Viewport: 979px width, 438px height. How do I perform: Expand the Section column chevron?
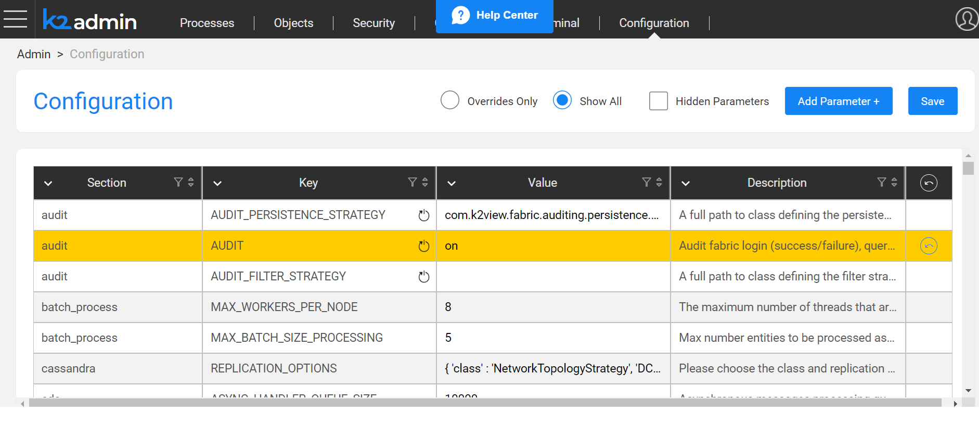coord(48,183)
